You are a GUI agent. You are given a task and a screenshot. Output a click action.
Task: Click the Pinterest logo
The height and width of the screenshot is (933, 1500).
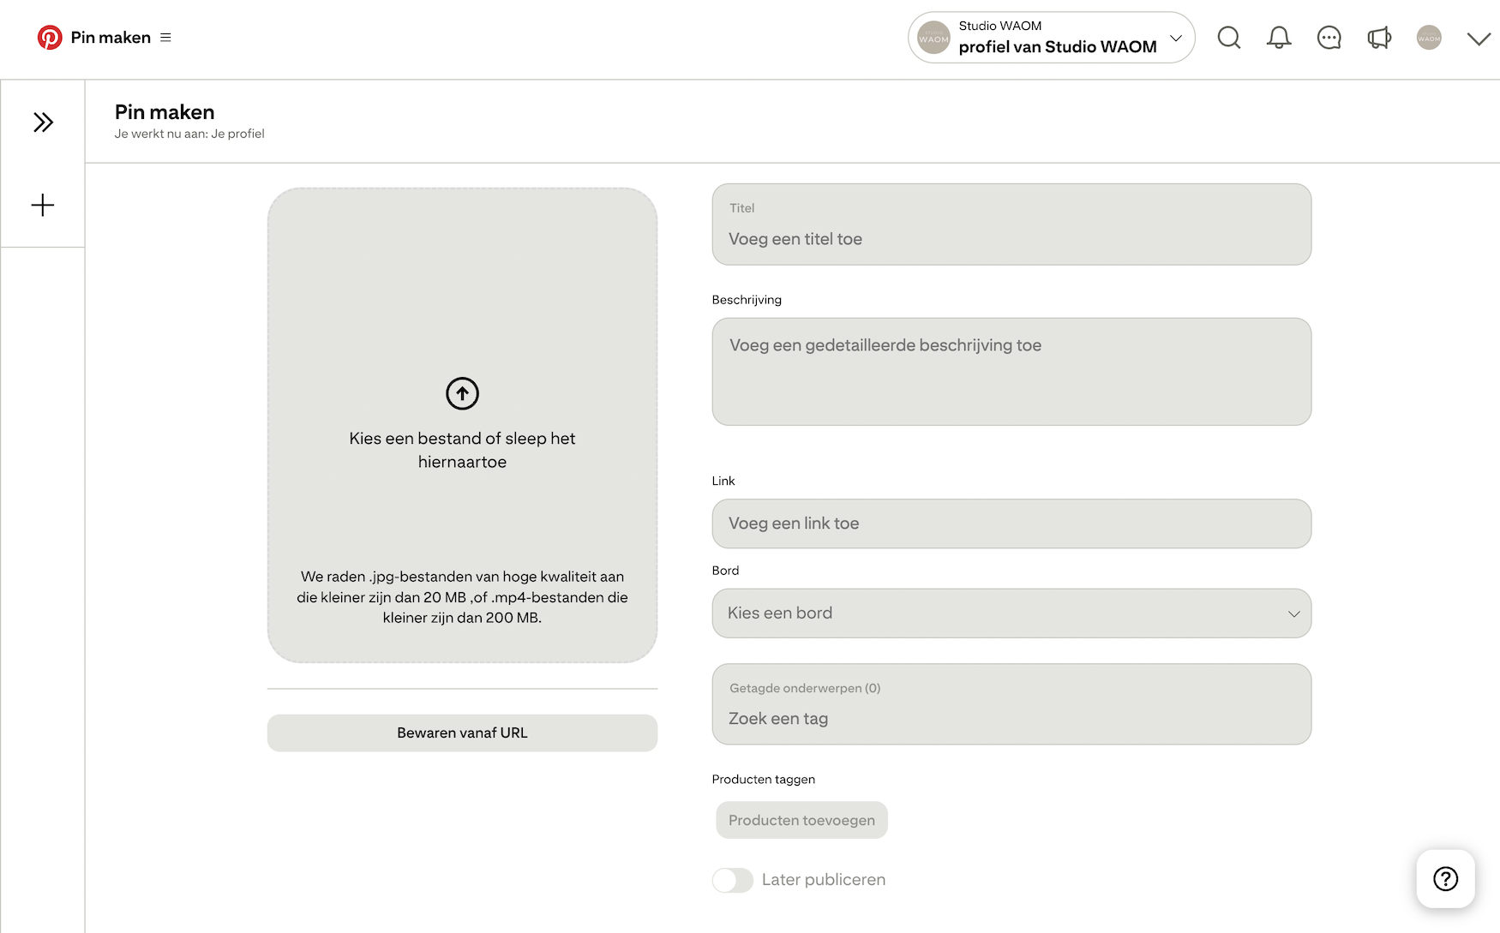point(51,37)
